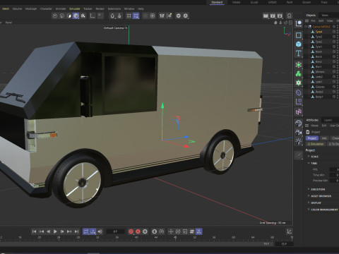Click the current frame input field

click(115, 231)
